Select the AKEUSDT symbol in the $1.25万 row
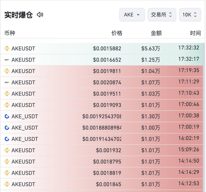This screenshot has height=192, width=206. [23, 60]
